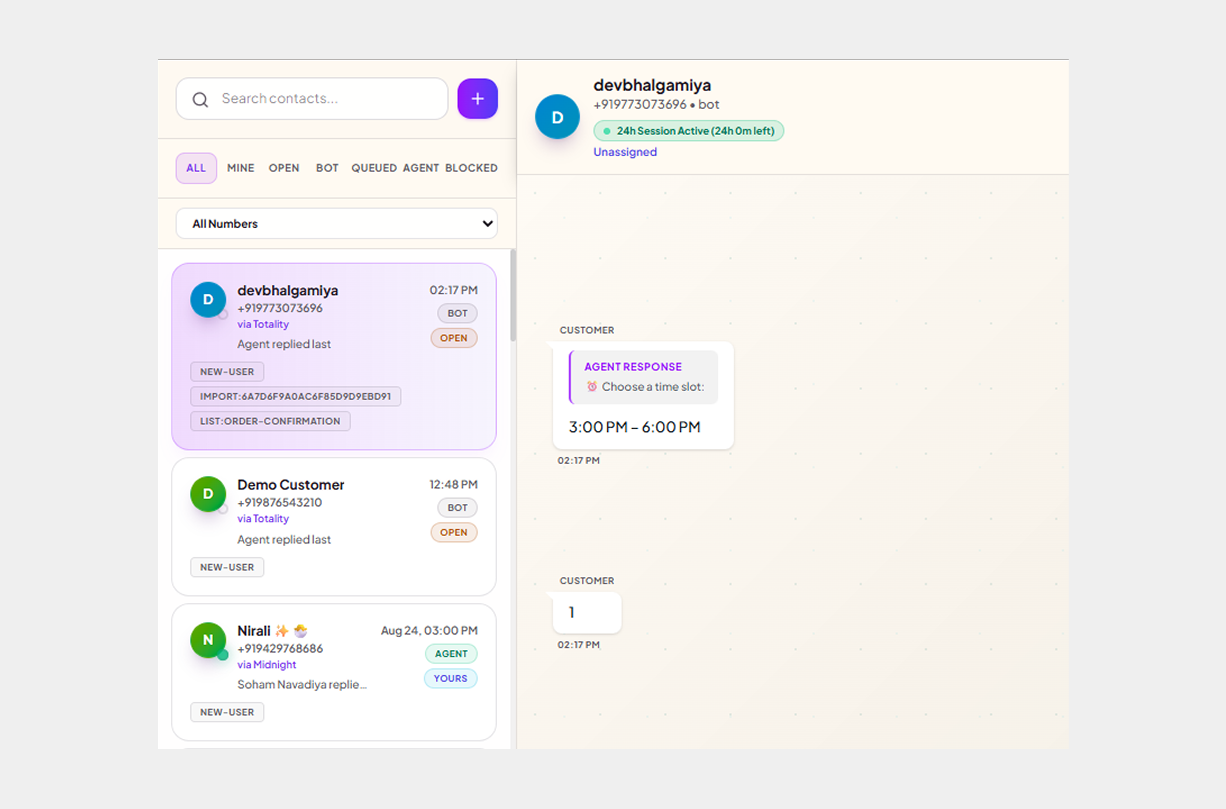Switch to the MINE filter tab
Screen dimensions: 1226x809
click(x=241, y=168)
